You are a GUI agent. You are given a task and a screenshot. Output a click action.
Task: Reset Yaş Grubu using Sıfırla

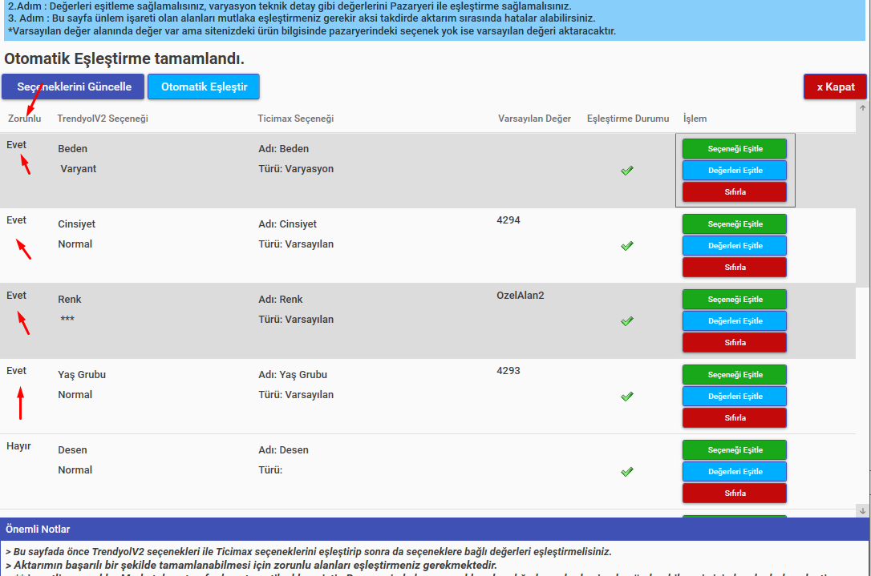[x=735, y=418]
